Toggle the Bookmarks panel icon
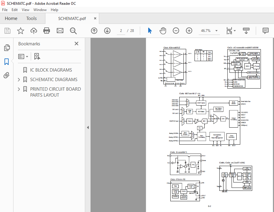274x212 pixels. point(7,61)
